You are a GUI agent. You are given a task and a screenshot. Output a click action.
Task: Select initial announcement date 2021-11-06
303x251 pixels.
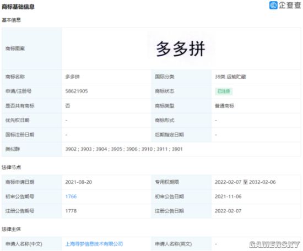[228, 197]
